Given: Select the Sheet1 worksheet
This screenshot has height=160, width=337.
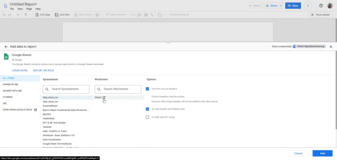Looking at the screenshot, I should [x=98, y=97].
